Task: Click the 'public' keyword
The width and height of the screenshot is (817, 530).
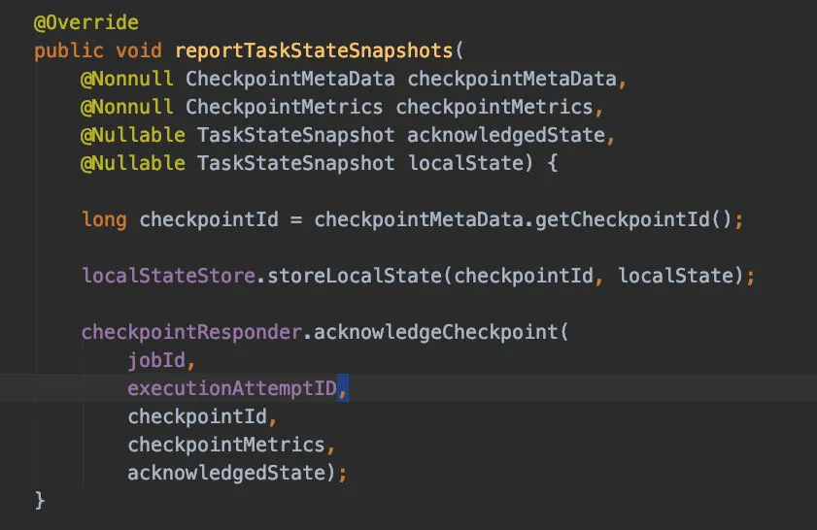Action: 68,51
